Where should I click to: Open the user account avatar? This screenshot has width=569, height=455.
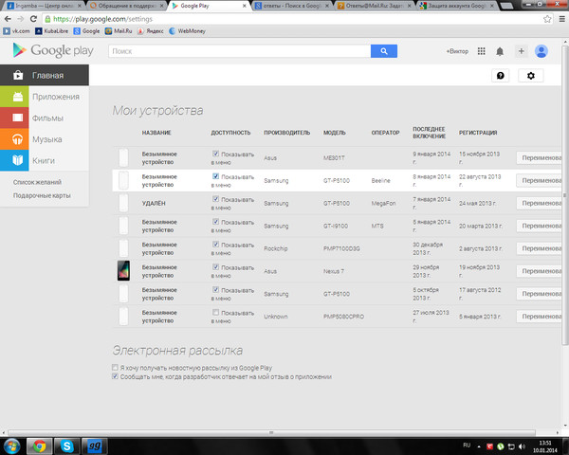coord(541,51)
